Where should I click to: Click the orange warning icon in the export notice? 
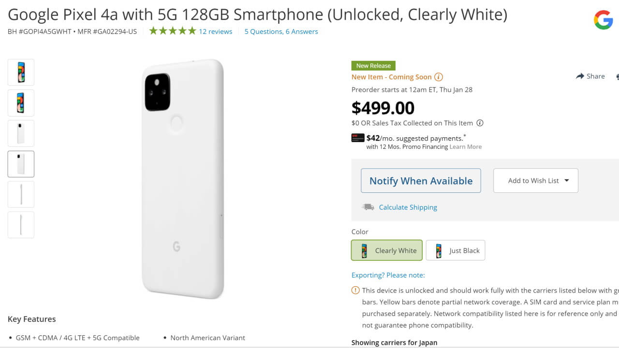coord(355,290)
